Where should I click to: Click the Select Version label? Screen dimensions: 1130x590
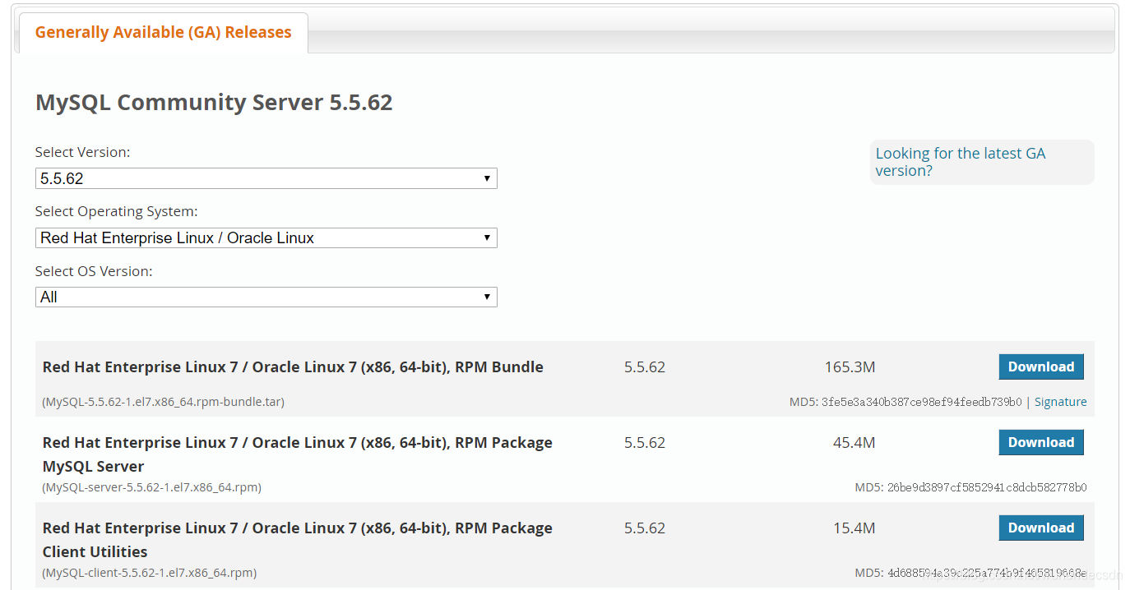[x=82, y=152]
